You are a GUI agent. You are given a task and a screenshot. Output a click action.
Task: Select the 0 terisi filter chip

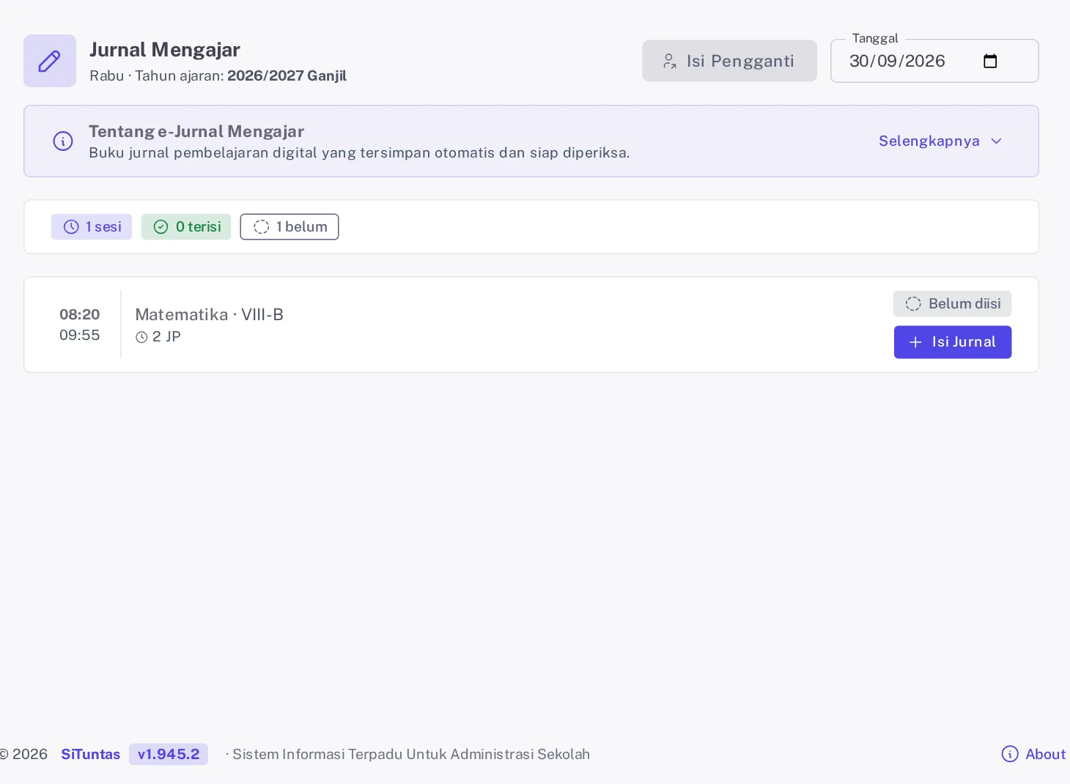[186, 226]
